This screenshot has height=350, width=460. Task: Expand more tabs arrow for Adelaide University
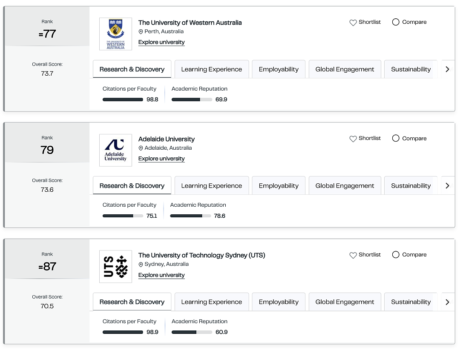tap(447, 186)
